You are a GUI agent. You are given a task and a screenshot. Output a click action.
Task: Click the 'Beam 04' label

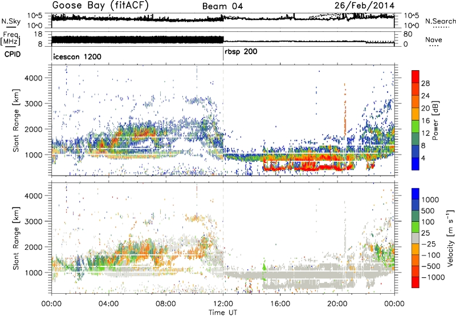point(222,6)
